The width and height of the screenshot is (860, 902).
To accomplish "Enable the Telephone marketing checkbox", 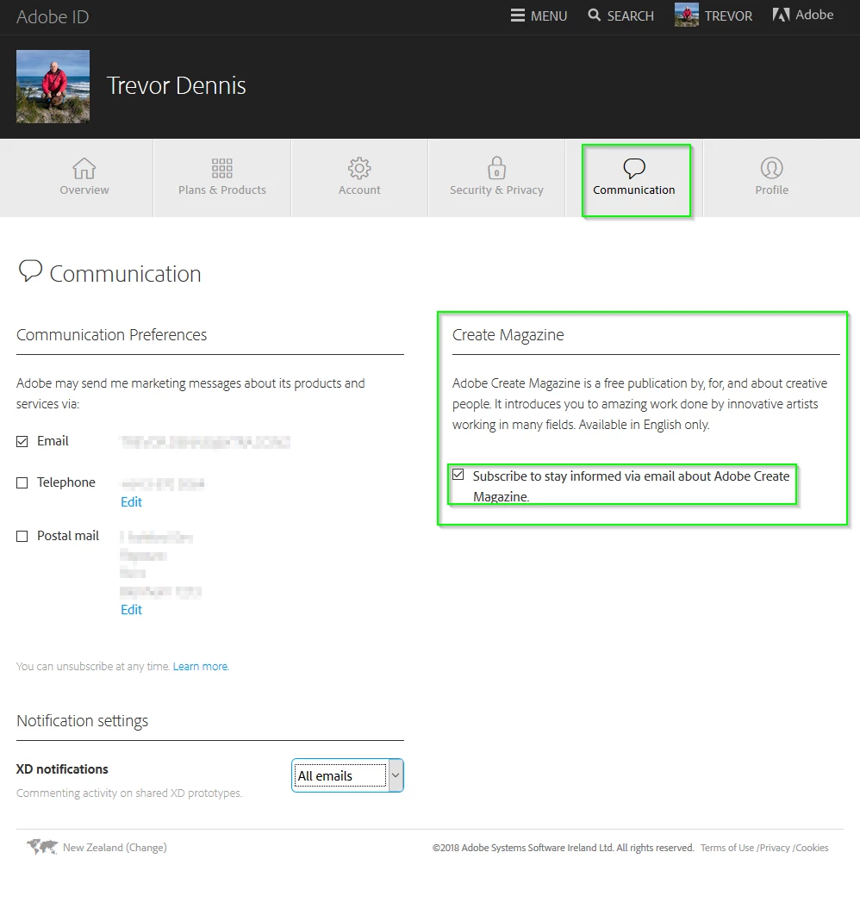I will [22, 482].
